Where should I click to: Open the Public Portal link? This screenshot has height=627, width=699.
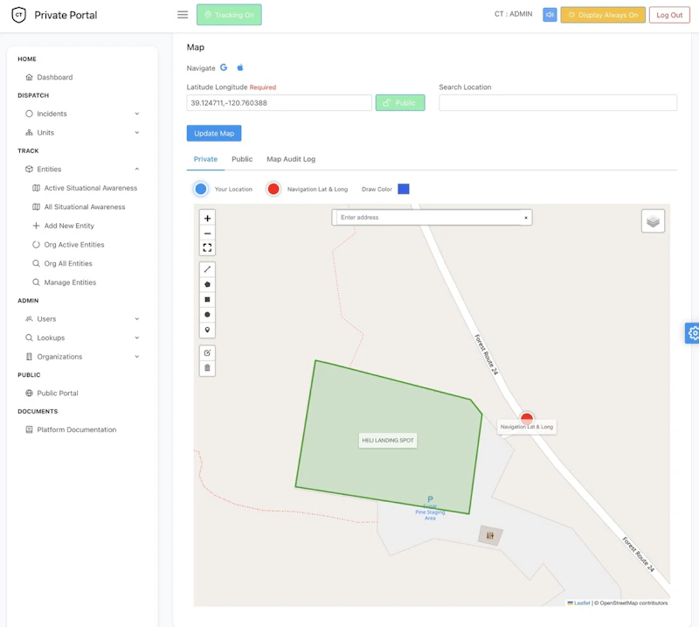point(58,394)
